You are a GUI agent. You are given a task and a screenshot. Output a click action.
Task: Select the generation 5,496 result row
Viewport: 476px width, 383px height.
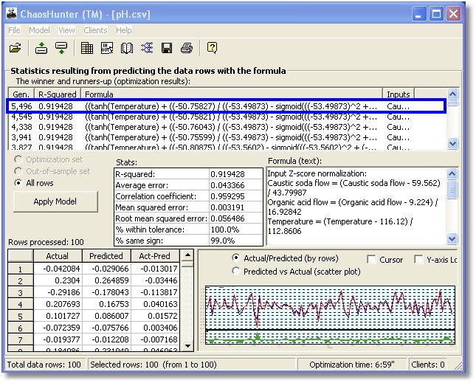pos(226,106)
